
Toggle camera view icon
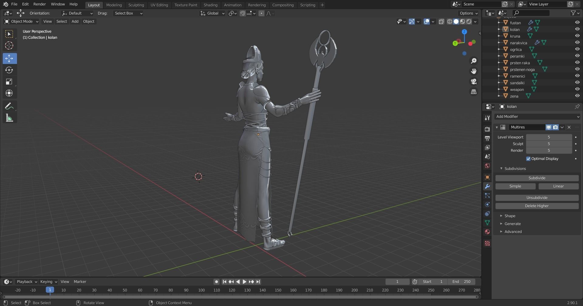[x=474, y=81]
